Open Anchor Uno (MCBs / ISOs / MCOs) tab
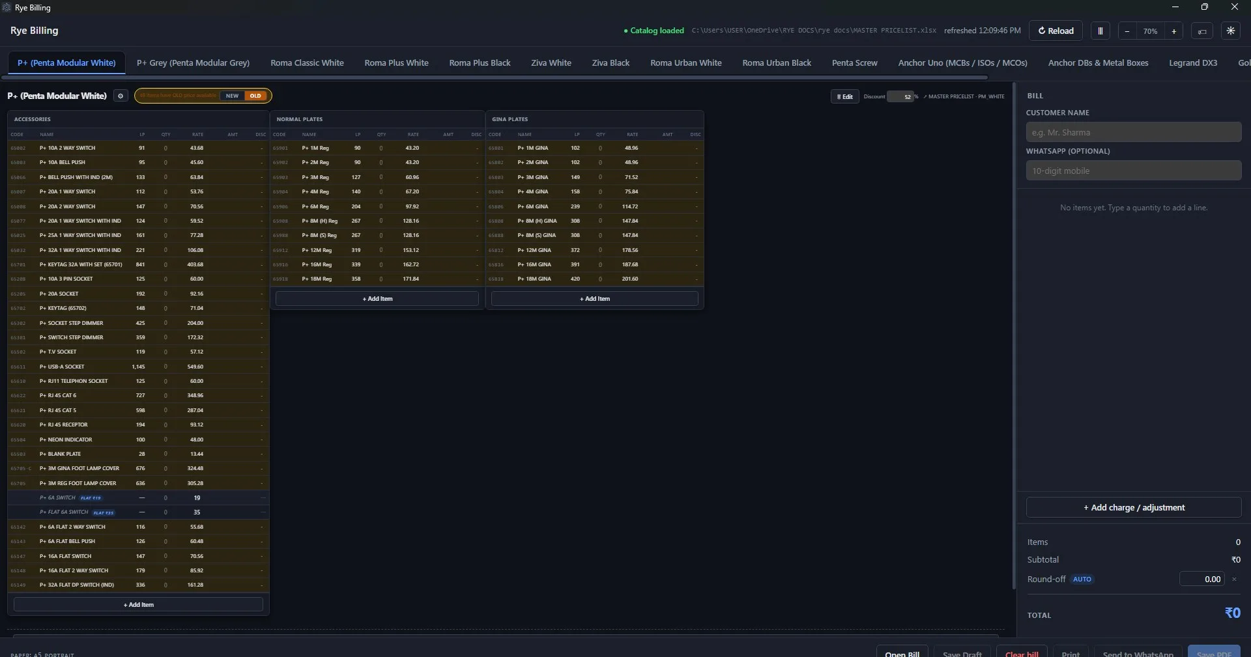 pyautogui.click(x=962, y=63)
